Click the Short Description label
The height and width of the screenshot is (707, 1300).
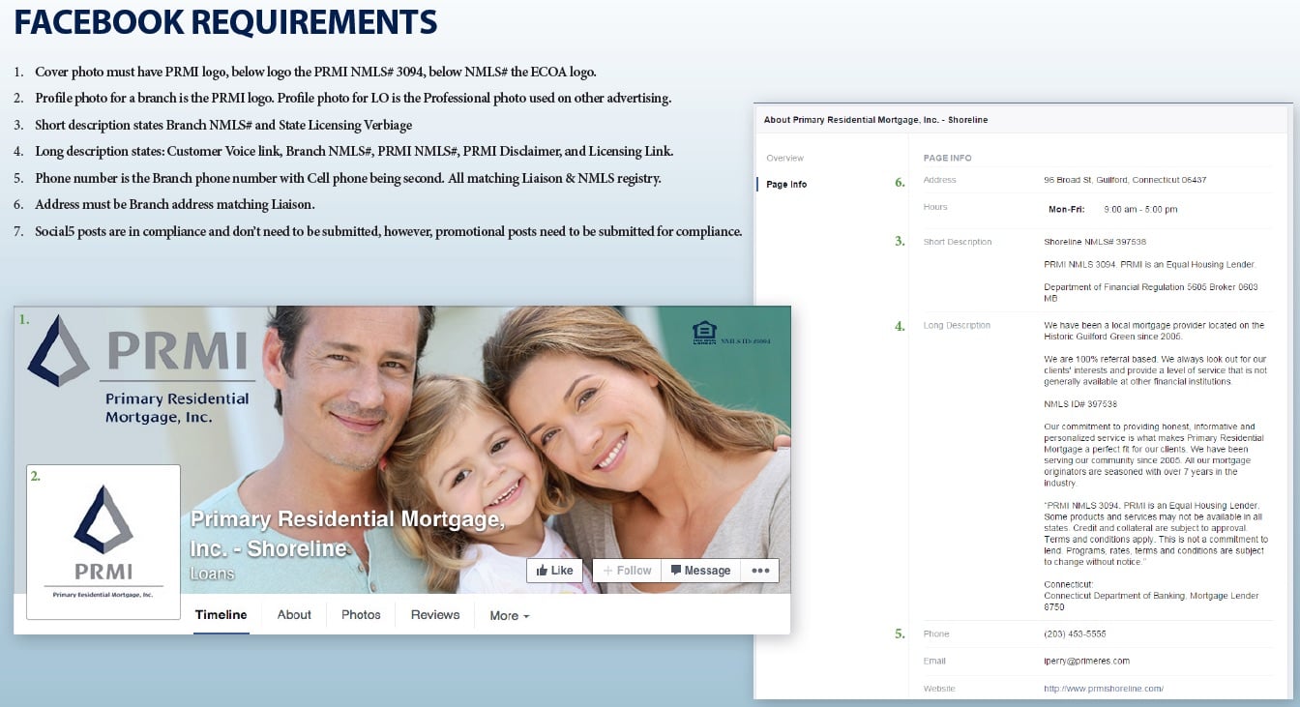pyautogui.click(x=958, y=242)
